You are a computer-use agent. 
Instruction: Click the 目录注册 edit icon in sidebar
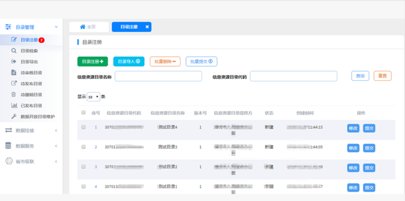[x=14, y=40]
